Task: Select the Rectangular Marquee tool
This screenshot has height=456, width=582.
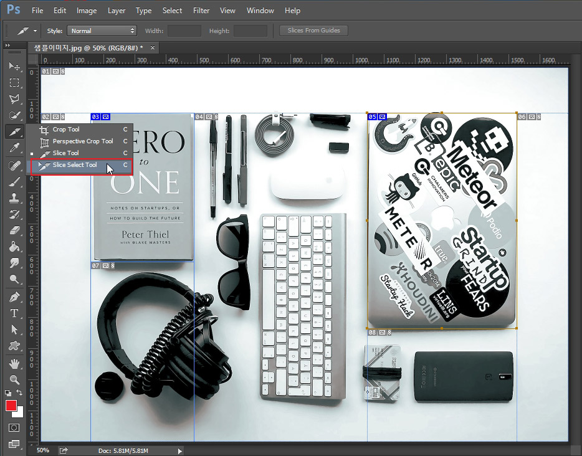Action: pos(14,82)
